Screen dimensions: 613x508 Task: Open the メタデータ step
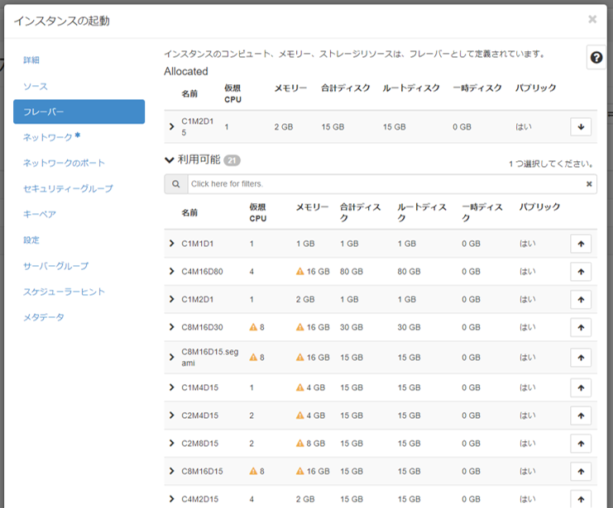click(44, 317)
